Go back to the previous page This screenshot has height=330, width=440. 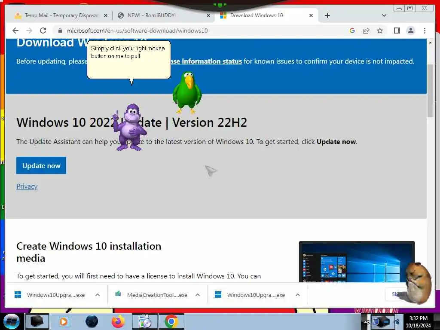point(15,31)
